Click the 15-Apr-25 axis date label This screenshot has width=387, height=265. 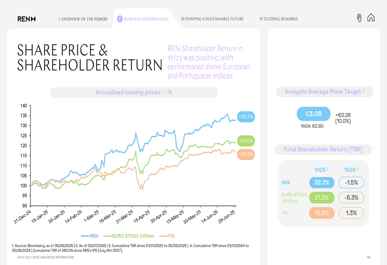point(141,217)
